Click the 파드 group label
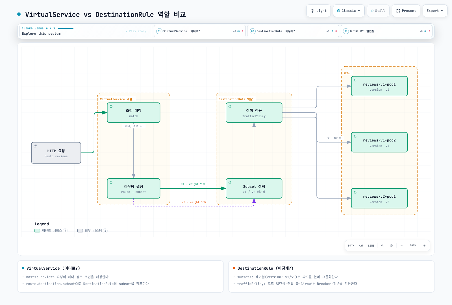Screen dimensions: 452x305 pos(347,73)
